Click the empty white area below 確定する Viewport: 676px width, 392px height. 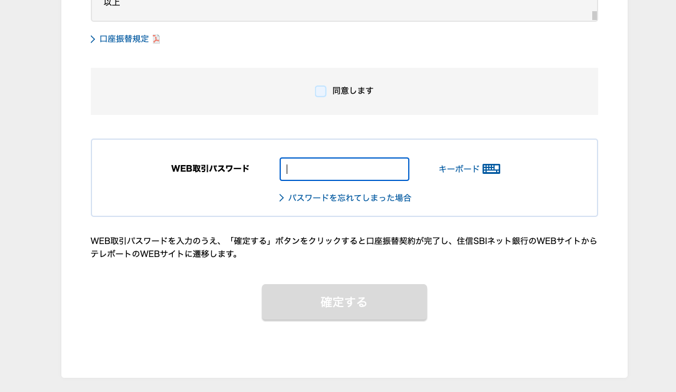(344, 351)
